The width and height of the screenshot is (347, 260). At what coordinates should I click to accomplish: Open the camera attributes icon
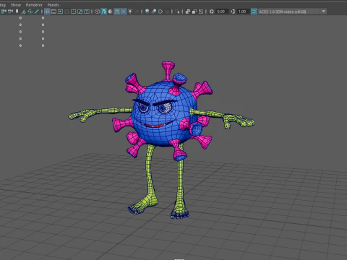click(10, 12)
